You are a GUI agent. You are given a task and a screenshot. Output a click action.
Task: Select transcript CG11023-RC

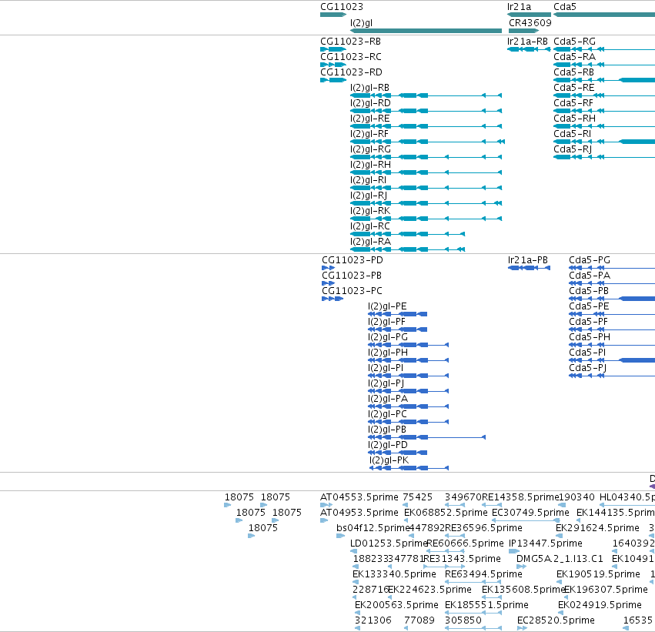333,65
